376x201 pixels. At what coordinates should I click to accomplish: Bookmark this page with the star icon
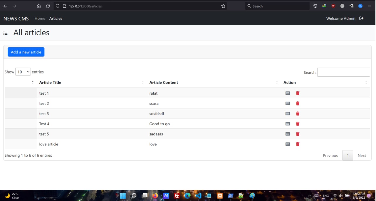click(x=223, y=6)
